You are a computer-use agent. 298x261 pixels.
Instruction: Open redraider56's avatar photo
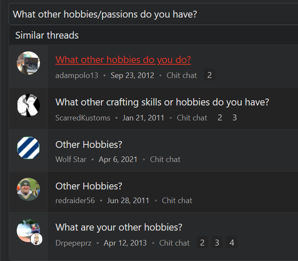pyautogui.click(x=28, y=189)
